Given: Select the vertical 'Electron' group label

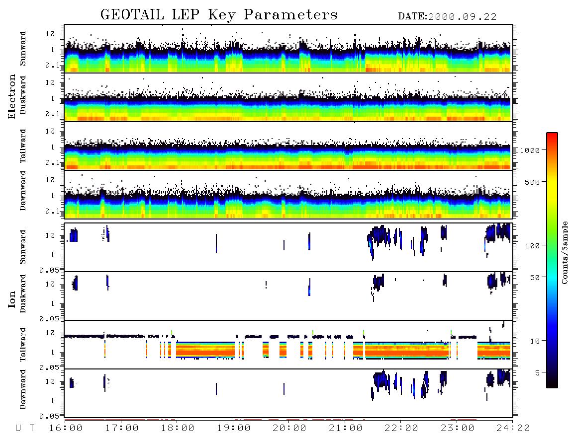Looking at the screenshot, I should click(x=11, y=97).
